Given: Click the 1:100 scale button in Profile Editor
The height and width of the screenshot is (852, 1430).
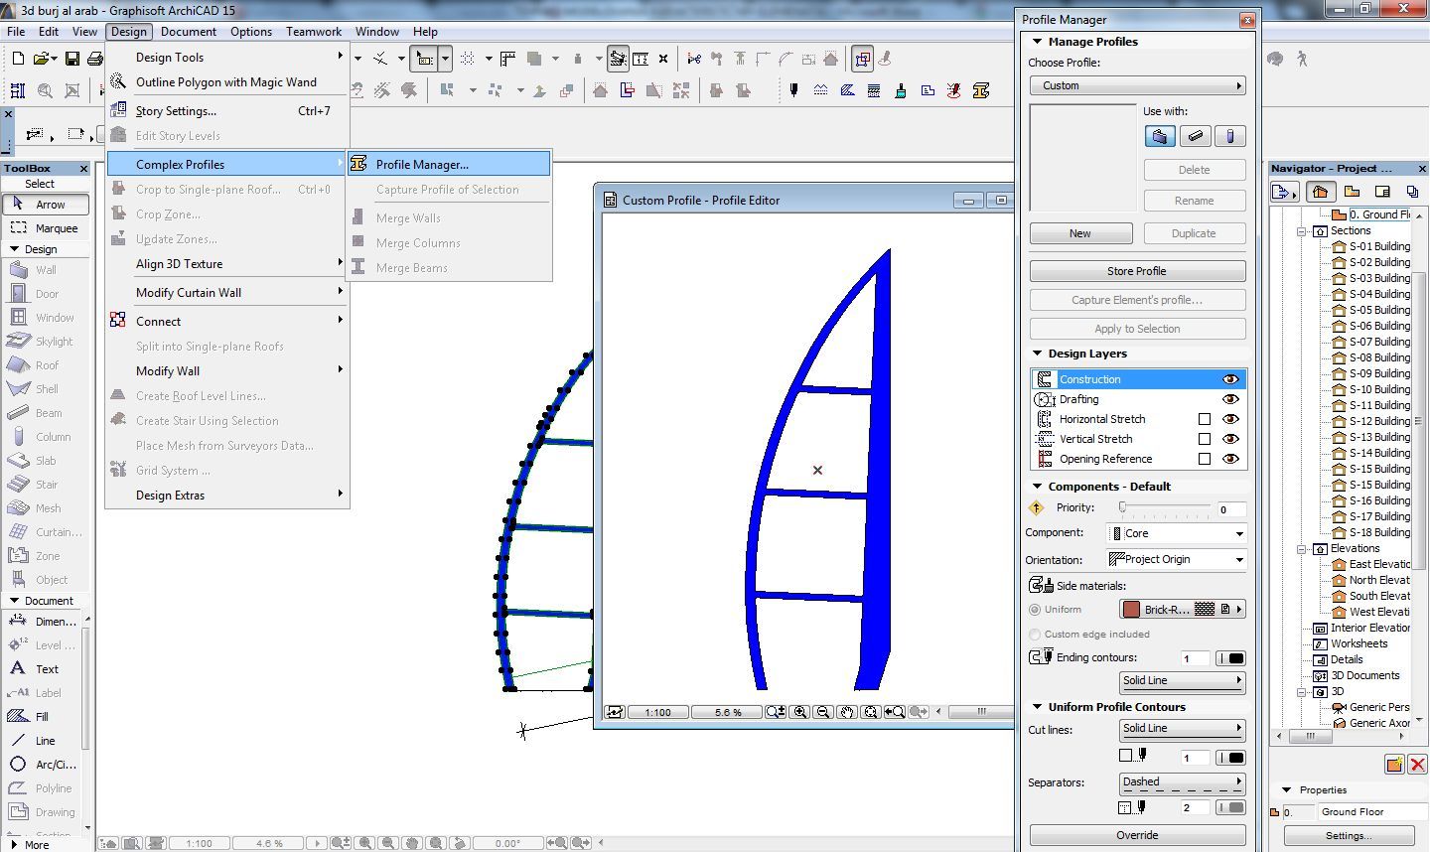Looking at the screenshot, I should (x=657, y=712).
